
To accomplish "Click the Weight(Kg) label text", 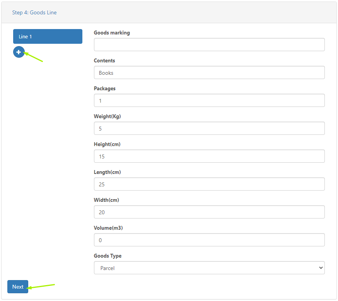I will coord(108,116).
